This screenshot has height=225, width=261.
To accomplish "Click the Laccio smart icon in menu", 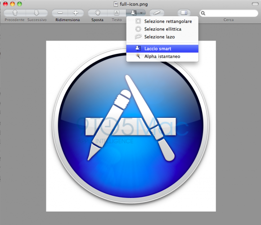I will 138,48.
